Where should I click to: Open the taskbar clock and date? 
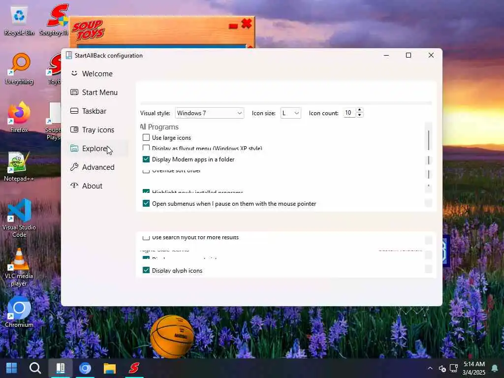(474, 368)
